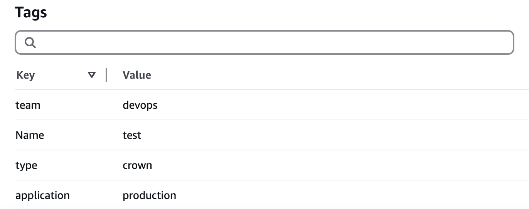The height and width of the screenshot is (209, 529).
Task: Click blank space in the application row
Action: [328, 195]
